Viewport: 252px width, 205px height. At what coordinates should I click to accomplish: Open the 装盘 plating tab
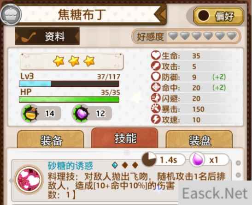tap(199, 139)
